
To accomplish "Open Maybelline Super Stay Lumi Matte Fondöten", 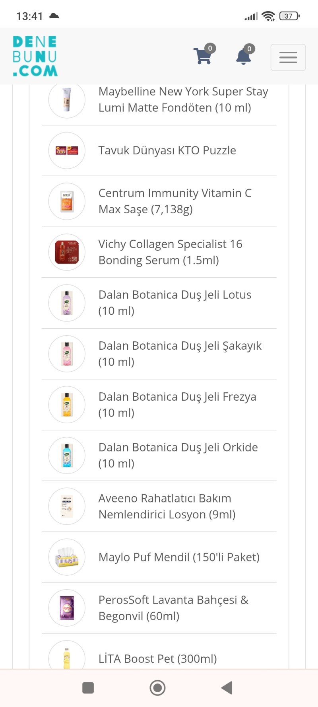I will tap(183, 99).
